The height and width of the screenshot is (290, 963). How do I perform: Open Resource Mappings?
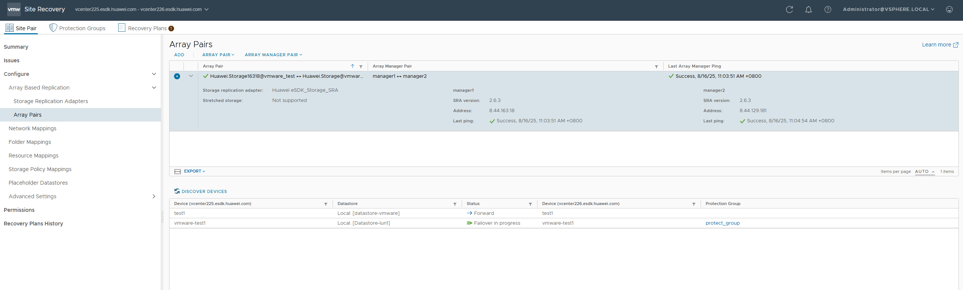click(34, 156)
